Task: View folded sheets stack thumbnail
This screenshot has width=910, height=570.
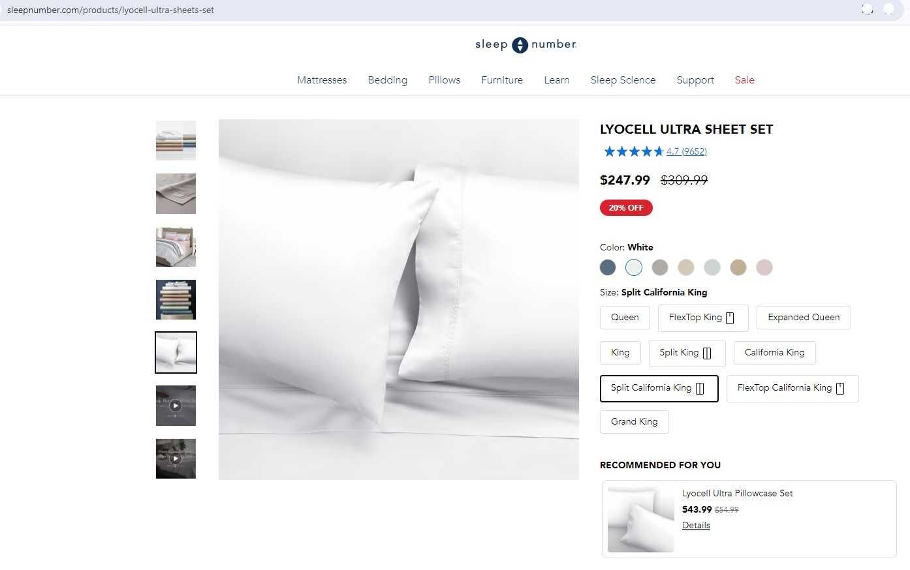Action: (176, 140)
